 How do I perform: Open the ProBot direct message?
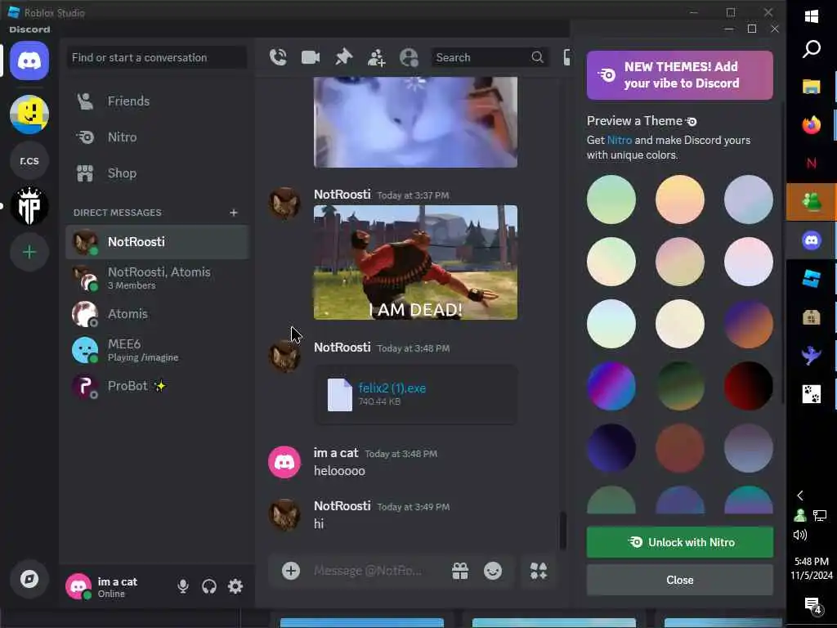[157, 386]
